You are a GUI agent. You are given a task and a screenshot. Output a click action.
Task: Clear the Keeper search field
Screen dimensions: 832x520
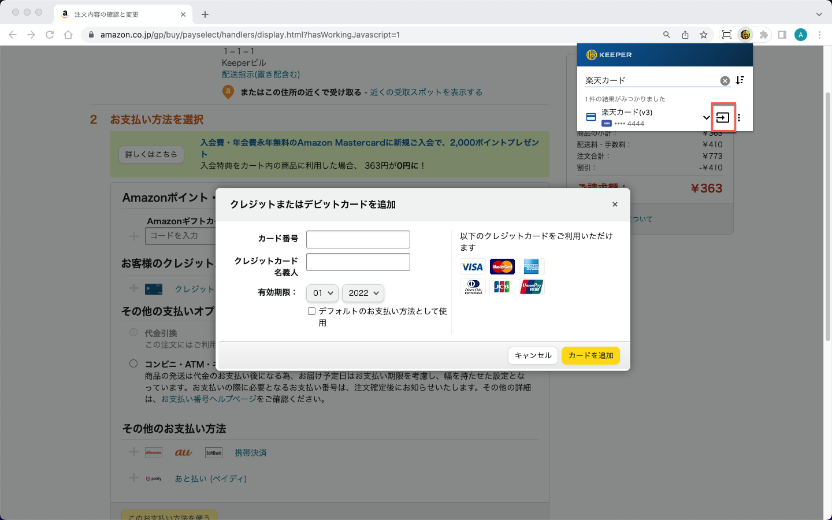(725, 81)
